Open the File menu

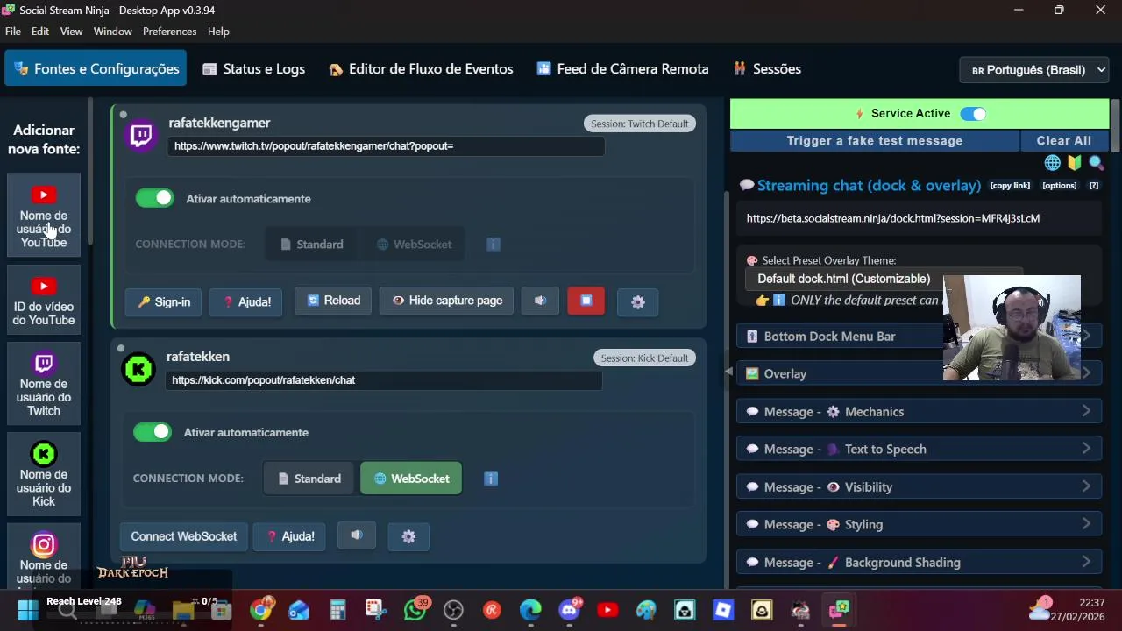click(x=13, y=32)
